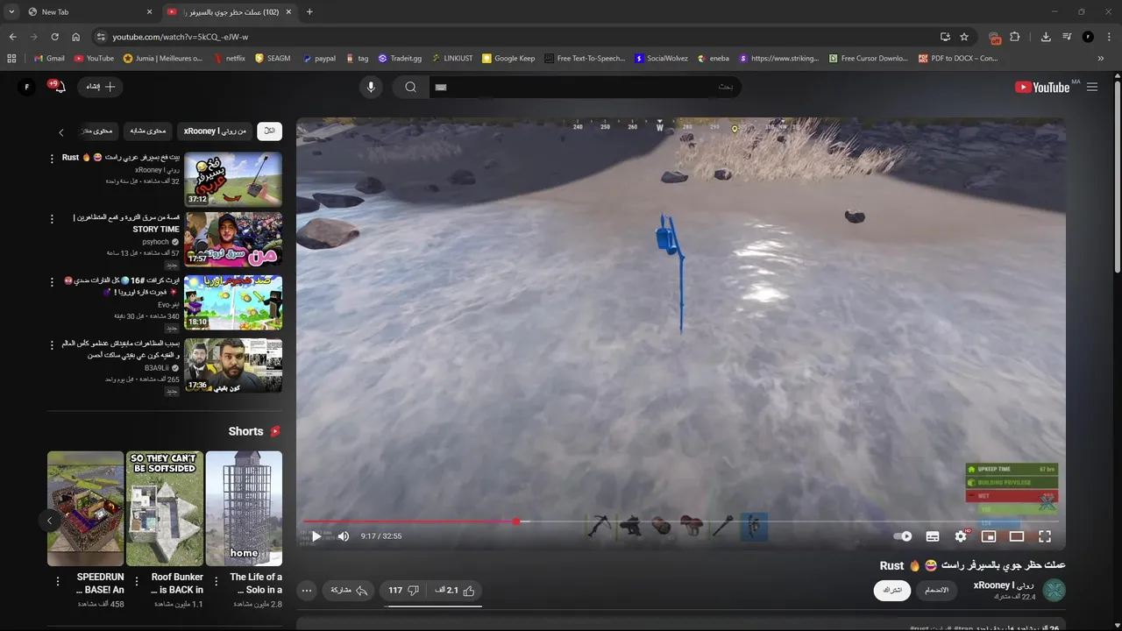The height and width of the screenshot is (631, 1122).
Task: Click the red video progress bar scrubber
Action: pyautogui.click(x=516, y=521)
